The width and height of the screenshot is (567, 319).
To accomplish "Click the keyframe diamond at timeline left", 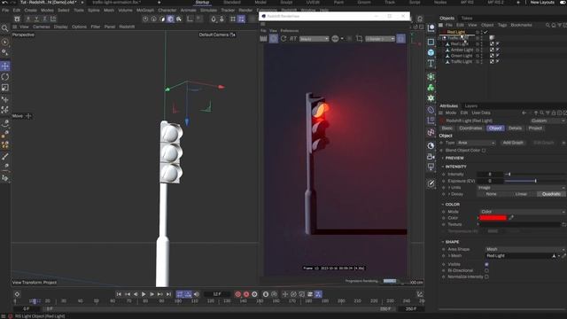I will (x=17, y=294).
